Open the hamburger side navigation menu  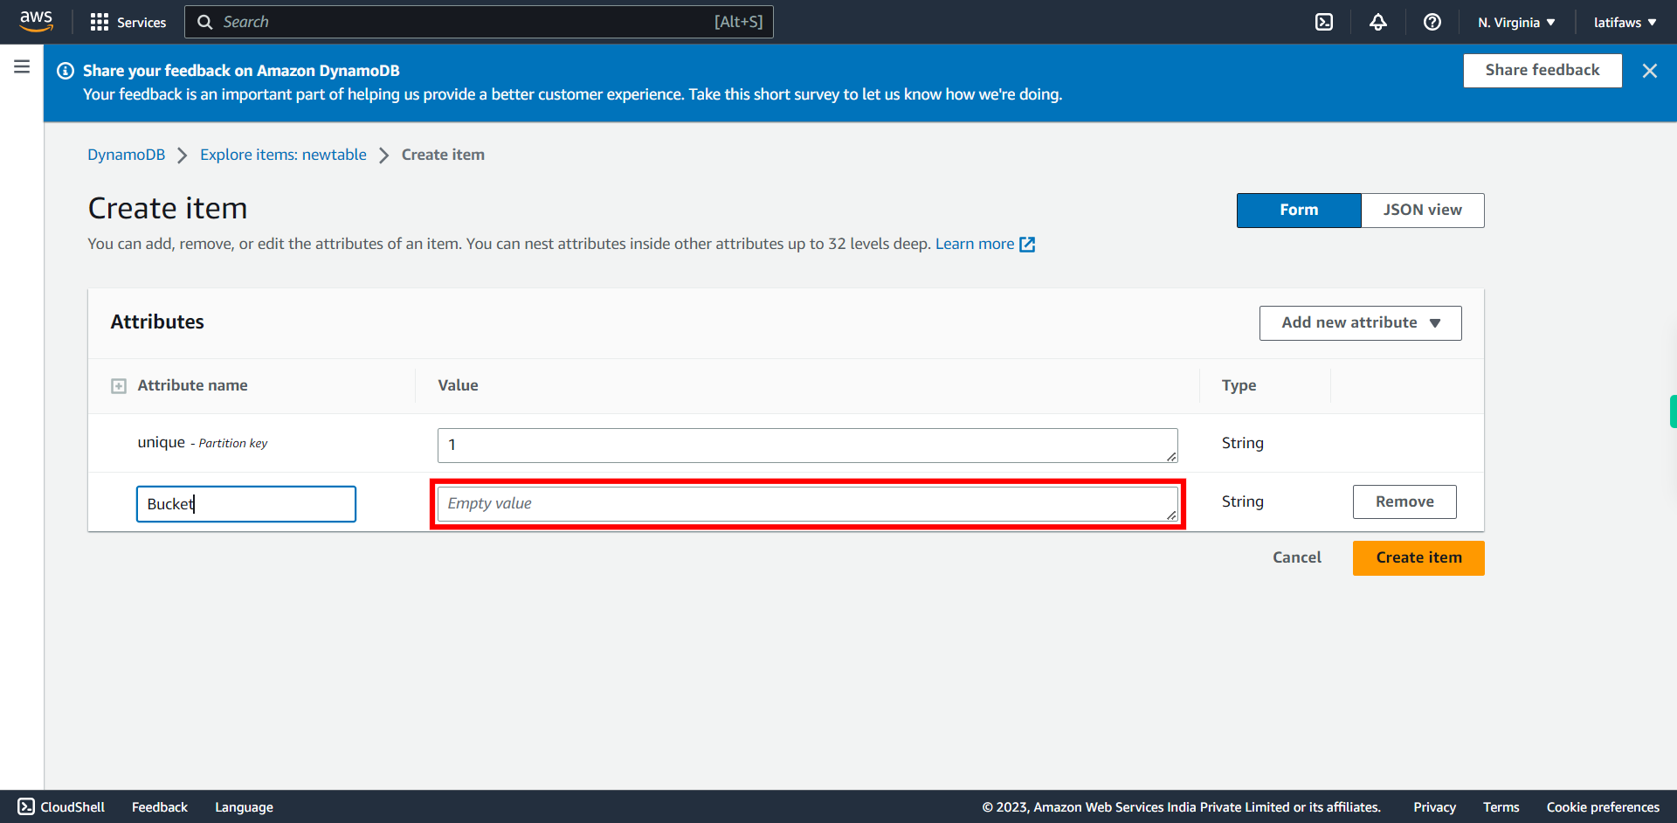click(x=22, y=66)
